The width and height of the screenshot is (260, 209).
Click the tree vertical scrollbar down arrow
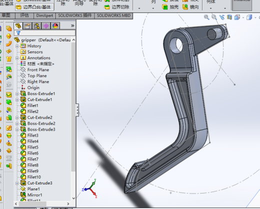pos(73,198)
